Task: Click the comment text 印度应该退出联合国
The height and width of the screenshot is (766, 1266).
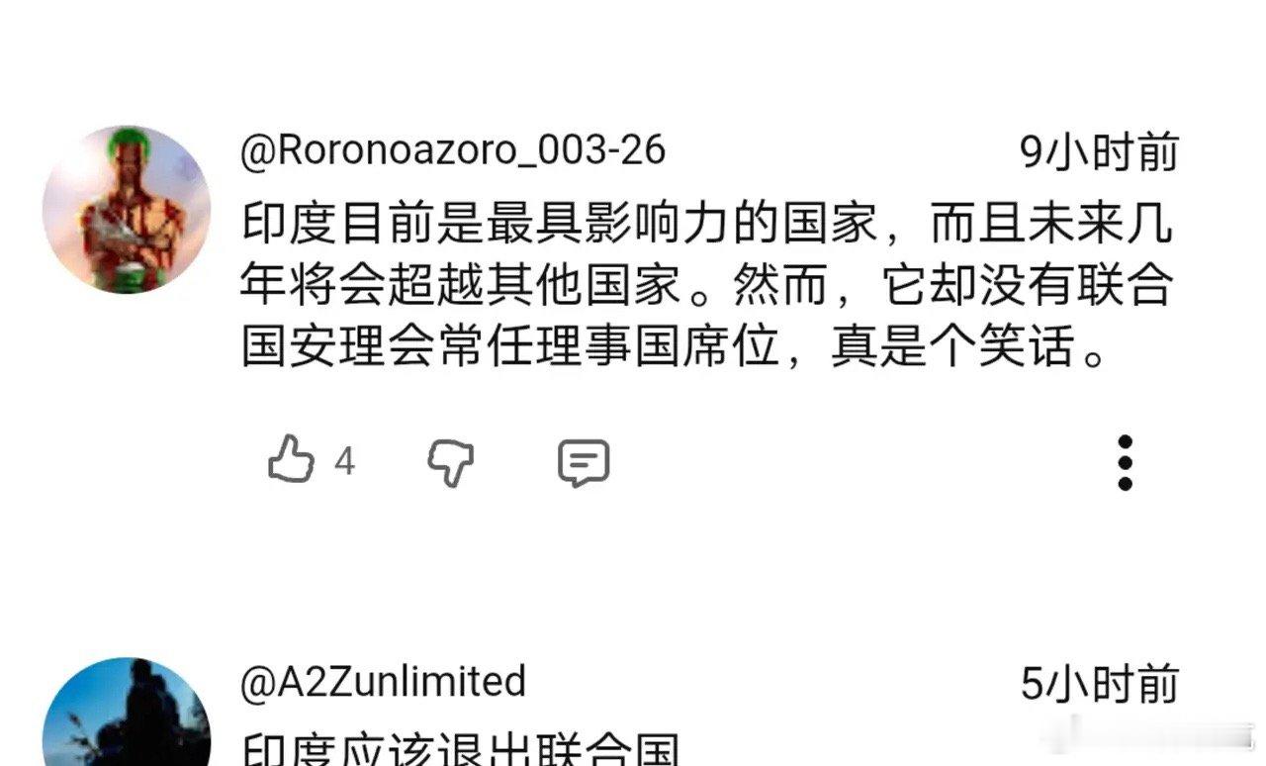Action: (461, 749)
